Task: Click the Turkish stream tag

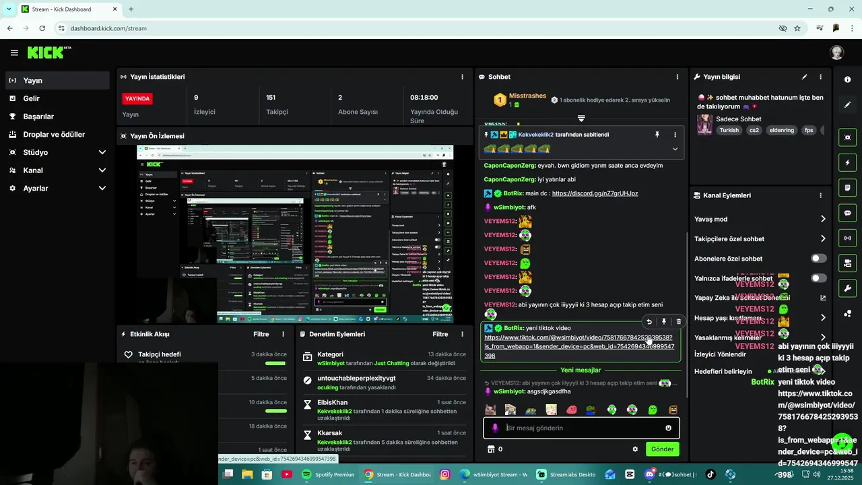Action: pos(729,130)
